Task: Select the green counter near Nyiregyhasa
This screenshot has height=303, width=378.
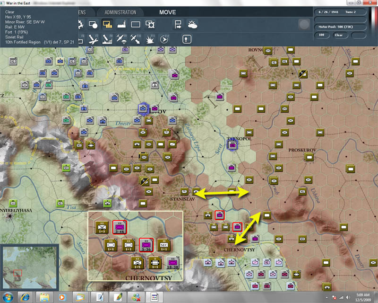Action: (13, 204)
